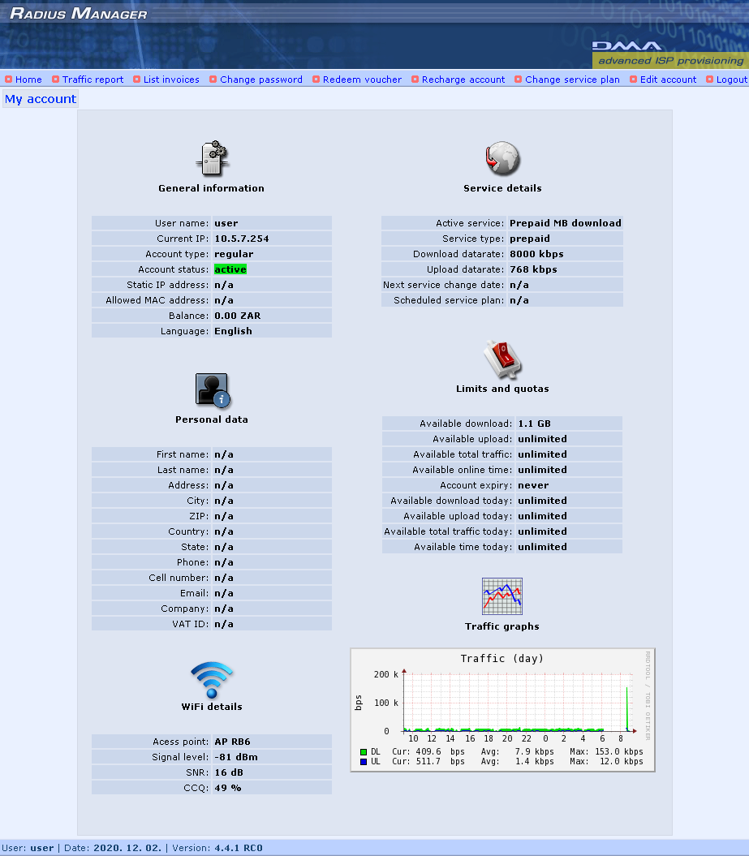Click the red bullet beside Recharge account
749x856 pixels.
coord(415,80)
